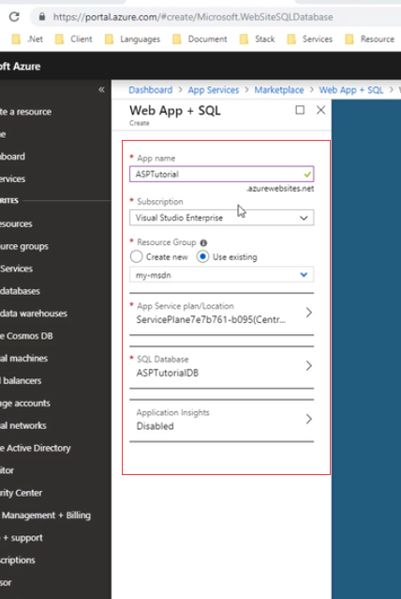This screenshot has width=401, height=599.
Task: Reload the page with the refresh icon
Action: [14, 17]
